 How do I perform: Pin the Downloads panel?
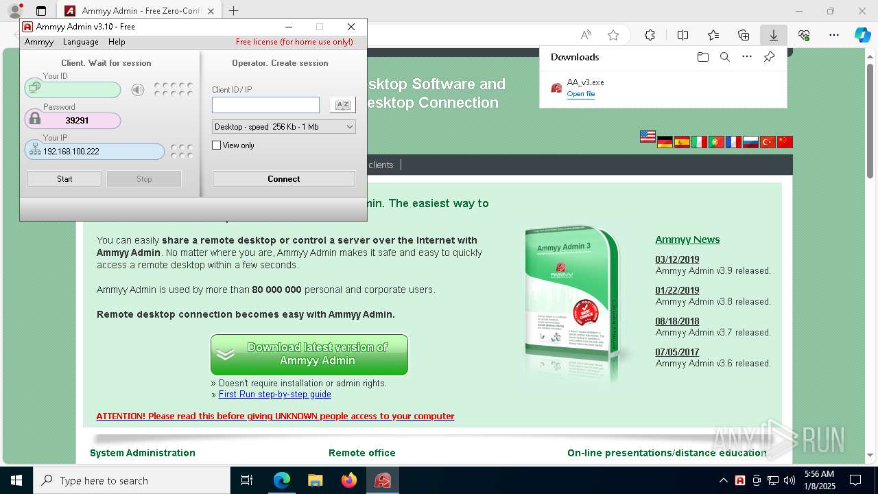pyautogui.click(x=769, y=57)
